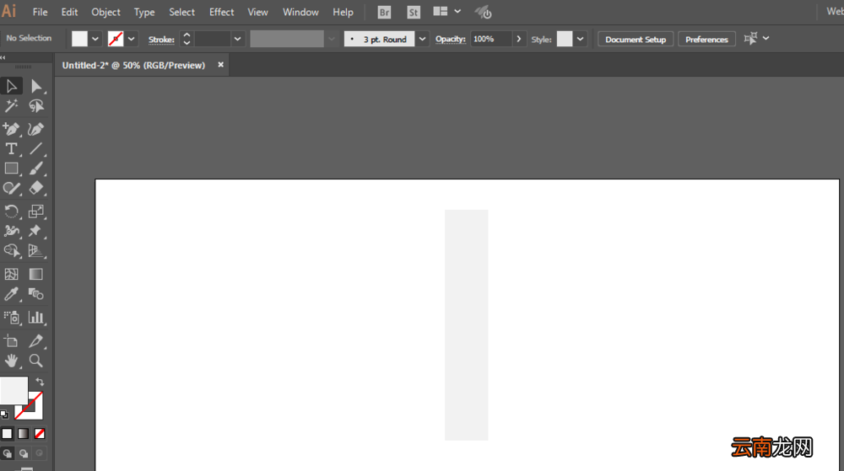Set paint mode to Color
The height and width of the screenshot is (471, 844).
point(7,433)
